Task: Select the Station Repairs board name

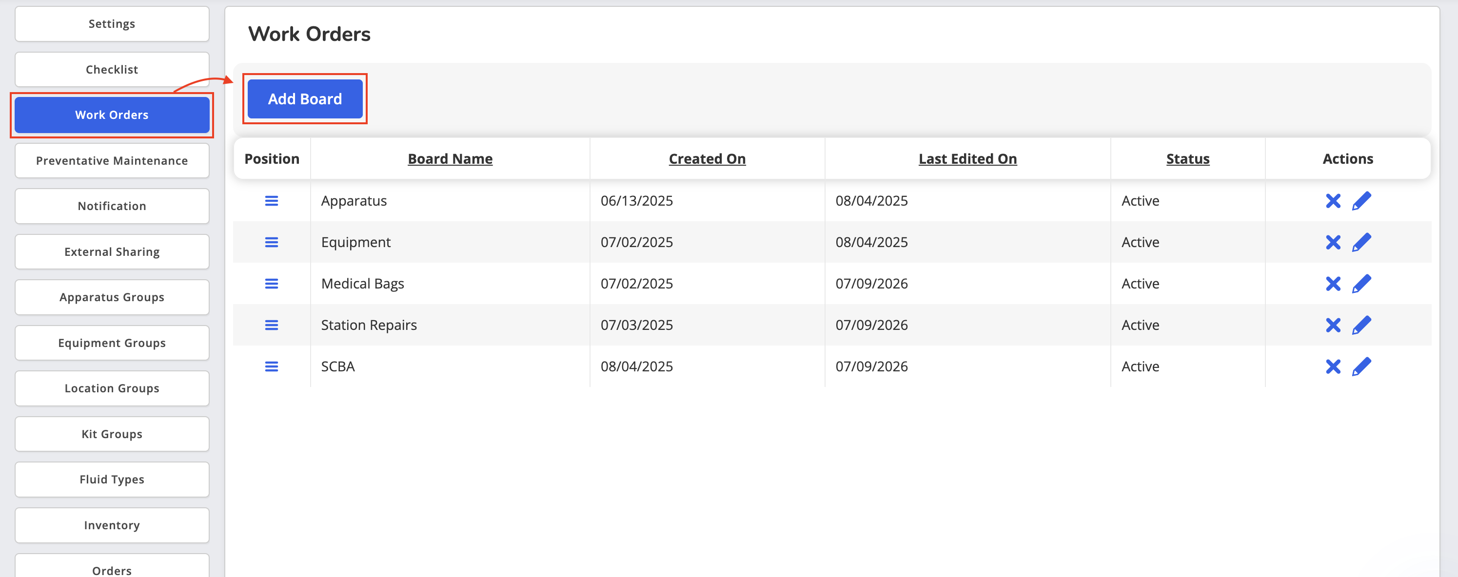Action: 369,325
